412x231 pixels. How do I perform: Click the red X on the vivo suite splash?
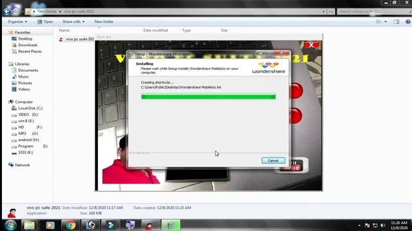(x=312, y=45)
